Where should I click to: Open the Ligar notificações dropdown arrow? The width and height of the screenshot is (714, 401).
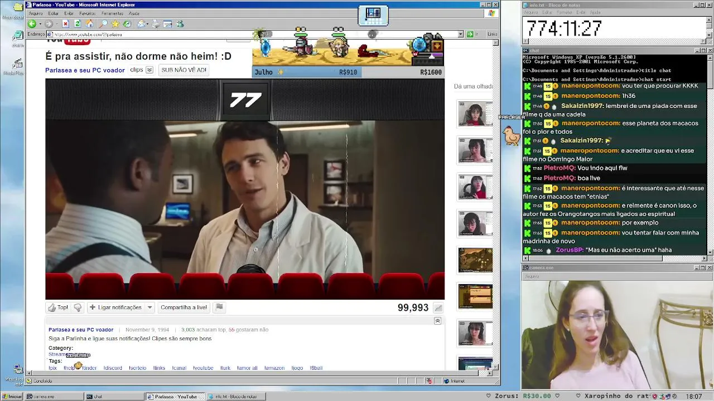pyautogui.click(x=149, y=307)
